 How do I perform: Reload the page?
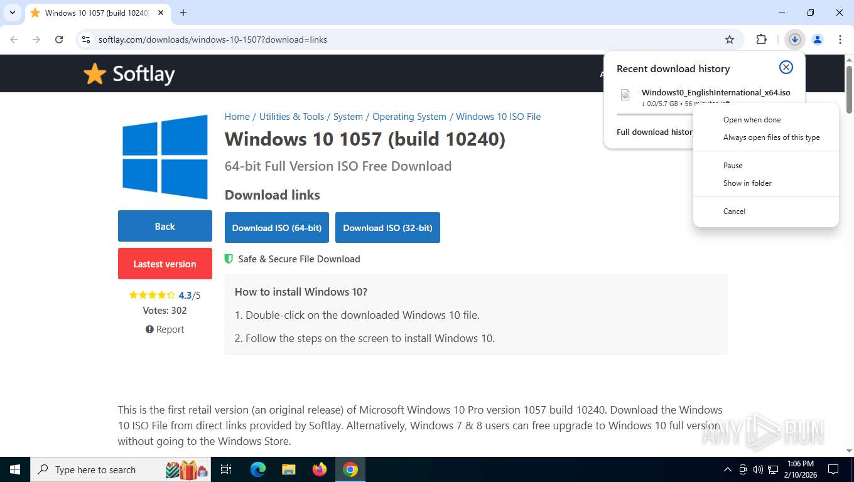tap(59, 40)
